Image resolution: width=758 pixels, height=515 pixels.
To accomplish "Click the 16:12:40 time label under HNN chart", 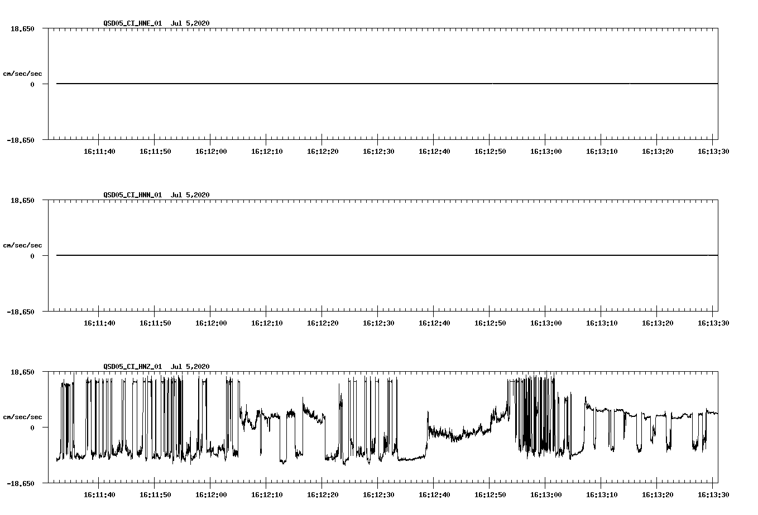I will click(434, 323).
